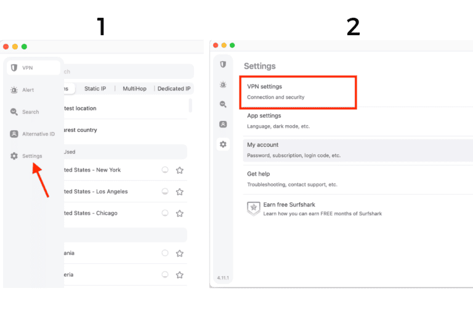This screenshot has width=473, height=333.
Task: Click the Settings gear icon in the icon-only sidebar
Action: (223, 144)
